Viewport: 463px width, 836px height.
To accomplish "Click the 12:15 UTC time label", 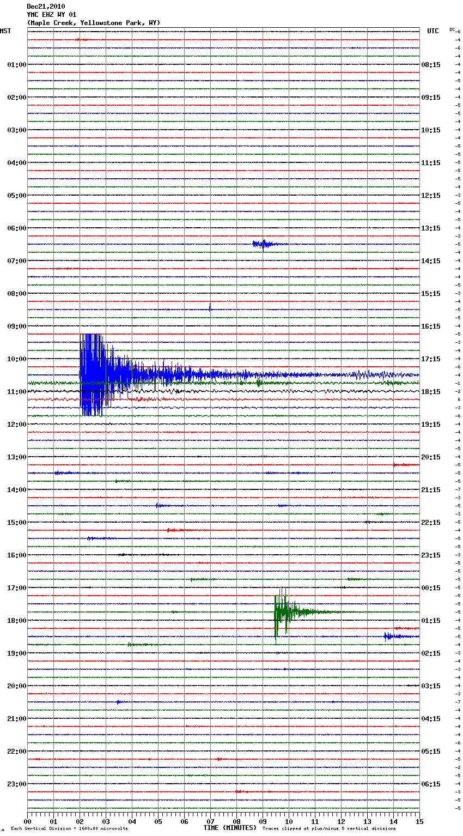I will click(431, 196).
